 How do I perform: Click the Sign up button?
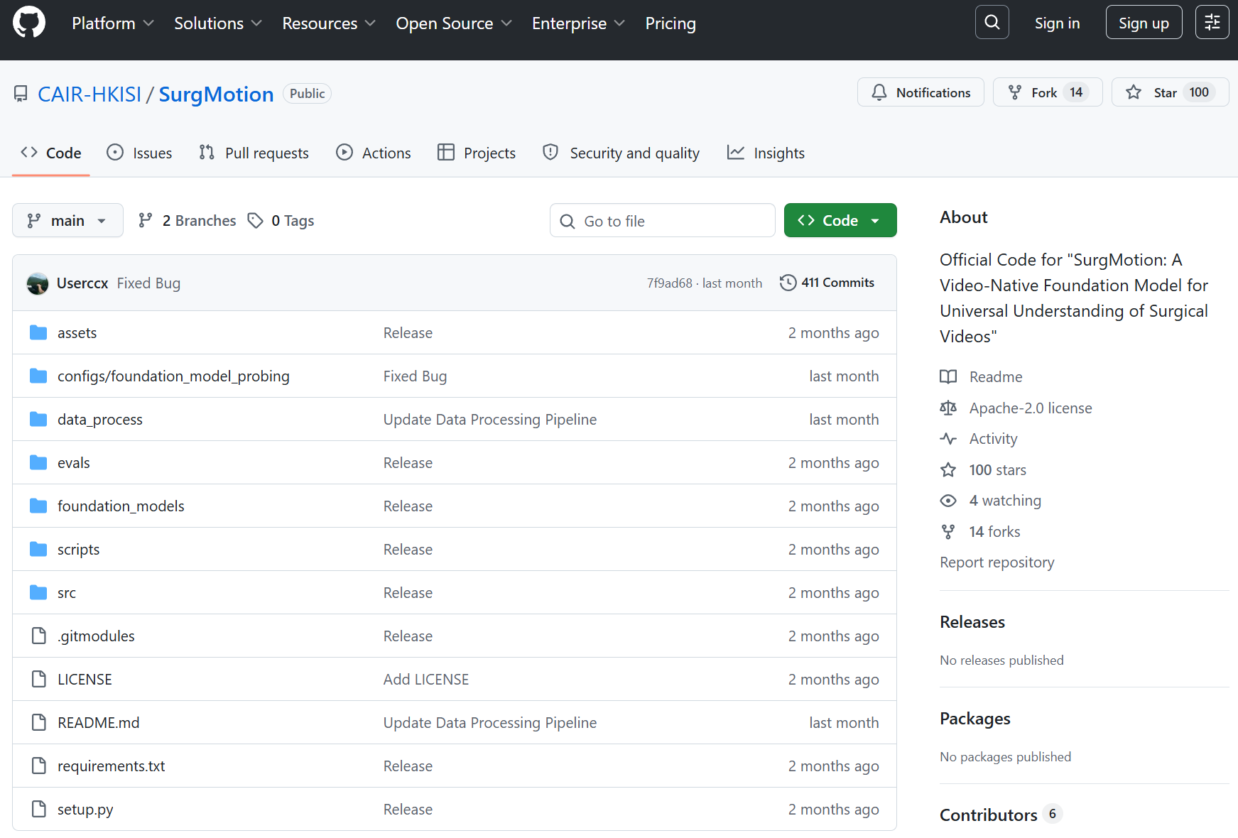point(1144,23)
